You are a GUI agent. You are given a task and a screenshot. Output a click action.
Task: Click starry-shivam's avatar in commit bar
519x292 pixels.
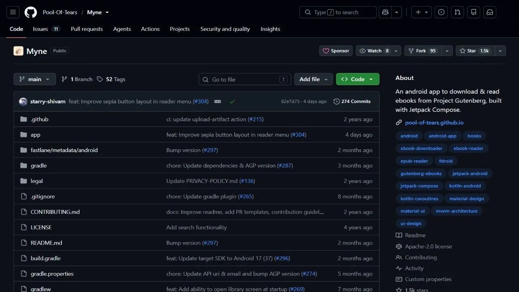pyautogui.click(x=23, y=101)
